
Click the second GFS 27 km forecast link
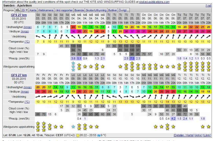[x=19, y=75]
